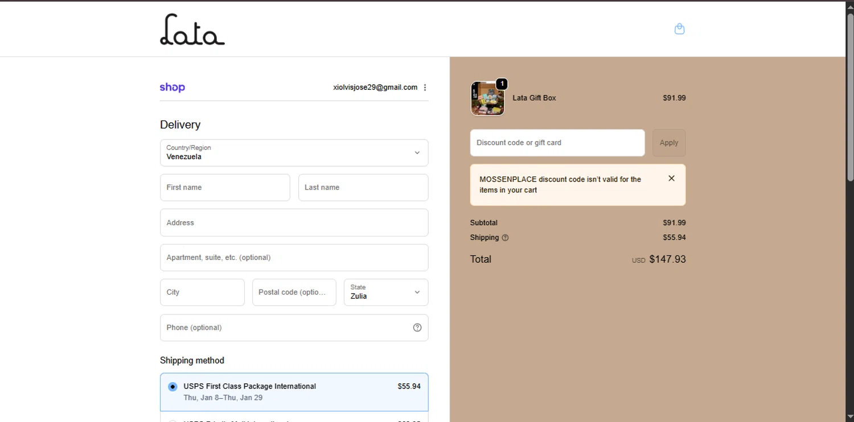The image size is (854, 422).
Task: Focus the City field
Action: pos(202,292)
